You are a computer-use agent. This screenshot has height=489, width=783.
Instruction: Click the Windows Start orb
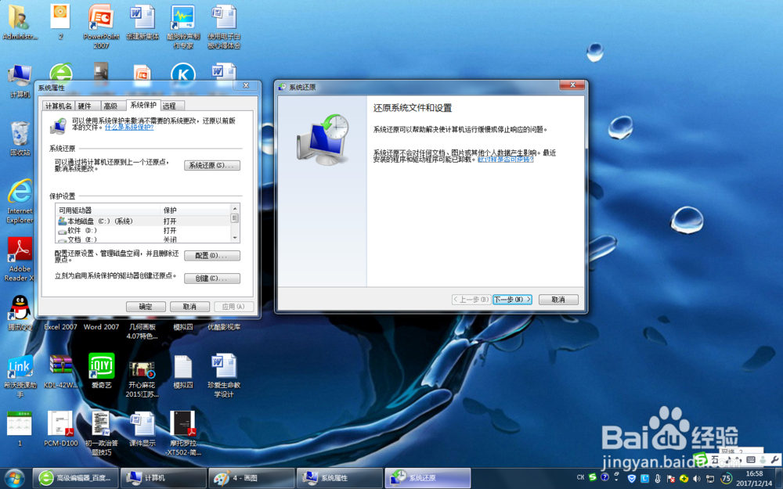pos(14,478)
